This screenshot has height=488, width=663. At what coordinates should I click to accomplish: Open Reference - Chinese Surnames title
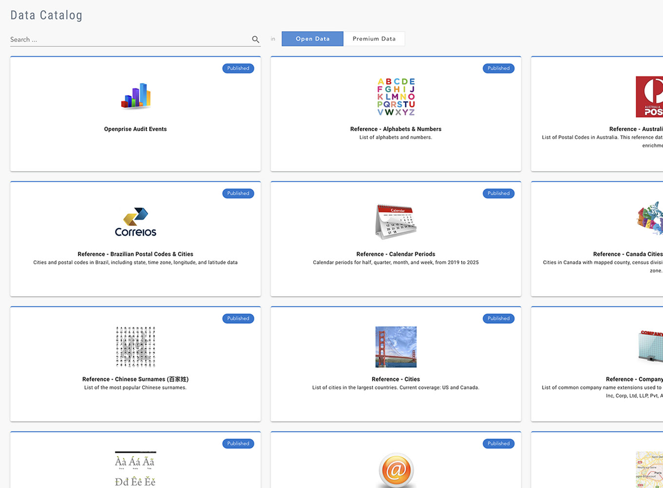136,379
